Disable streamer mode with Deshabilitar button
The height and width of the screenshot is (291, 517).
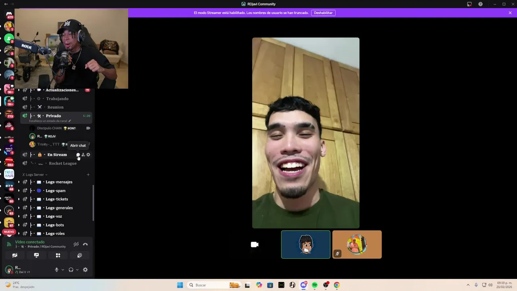tap(323, 13)
